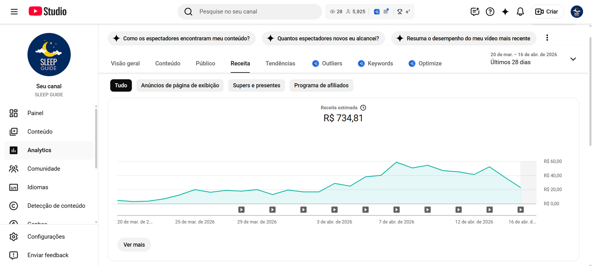Open Conteúdo in the sidebar
Image resolution: width=592 pixels, height=266 pixels.
[49, 132]
